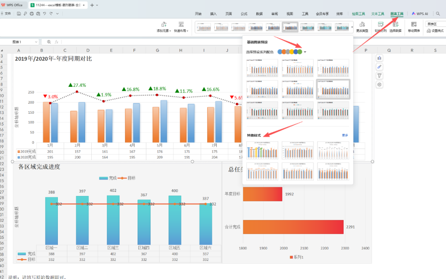Open chart elements icon beside chart

click(x=380, y=58)
